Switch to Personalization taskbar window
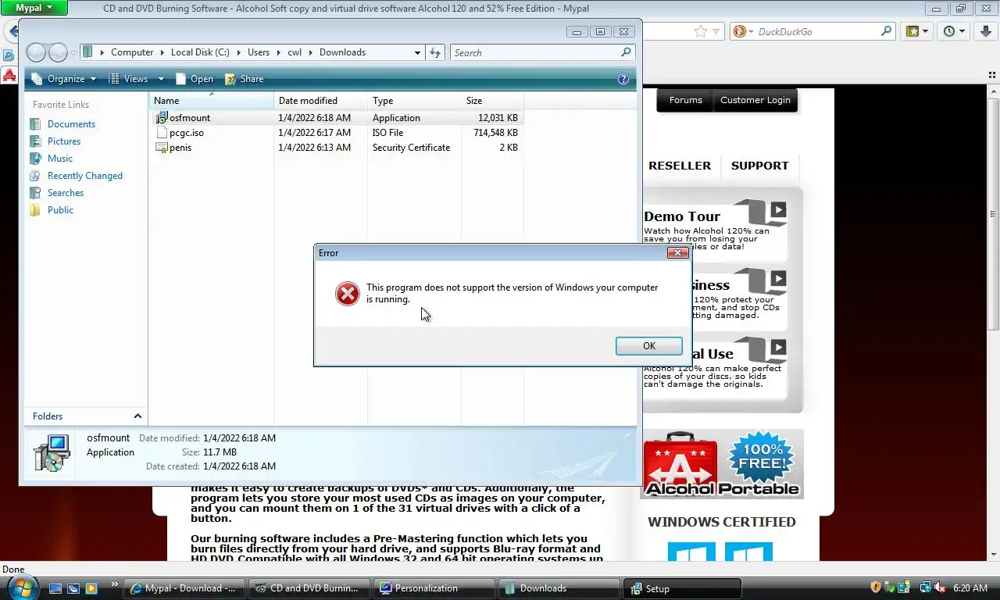Viewport: 1000px width, 600px height. [434, 588]
